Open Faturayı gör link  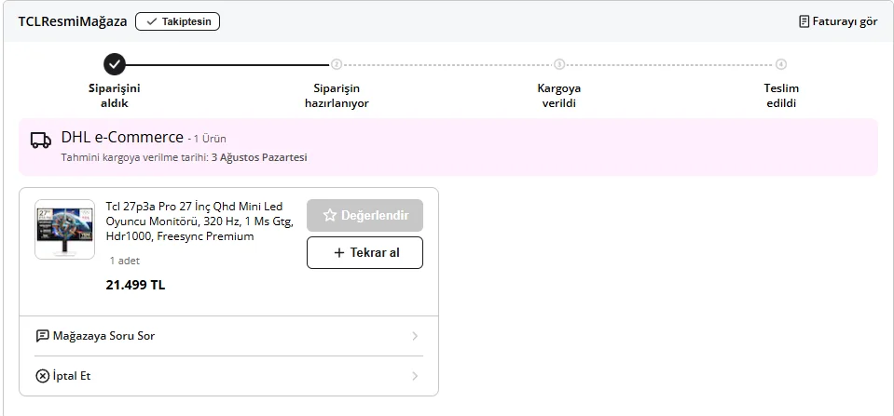coord(838,21)
